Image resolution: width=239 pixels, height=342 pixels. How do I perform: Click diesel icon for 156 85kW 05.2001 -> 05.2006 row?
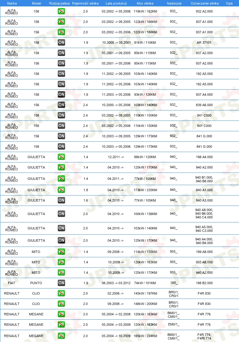[61, 63]
